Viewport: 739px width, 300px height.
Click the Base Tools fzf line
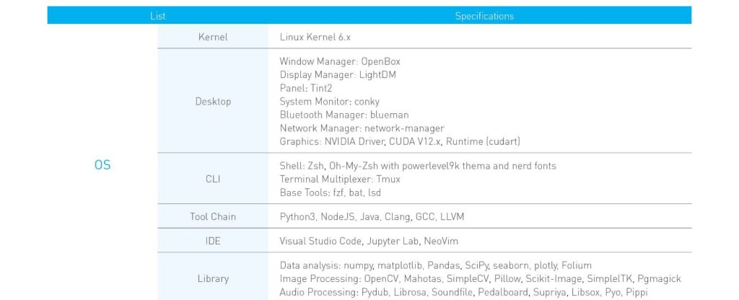click(331, 193)
